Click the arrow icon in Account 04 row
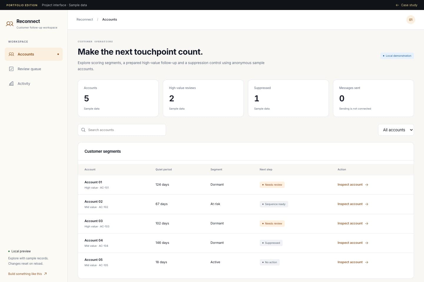This screenshot has height=282, width=424. [367, 243]
